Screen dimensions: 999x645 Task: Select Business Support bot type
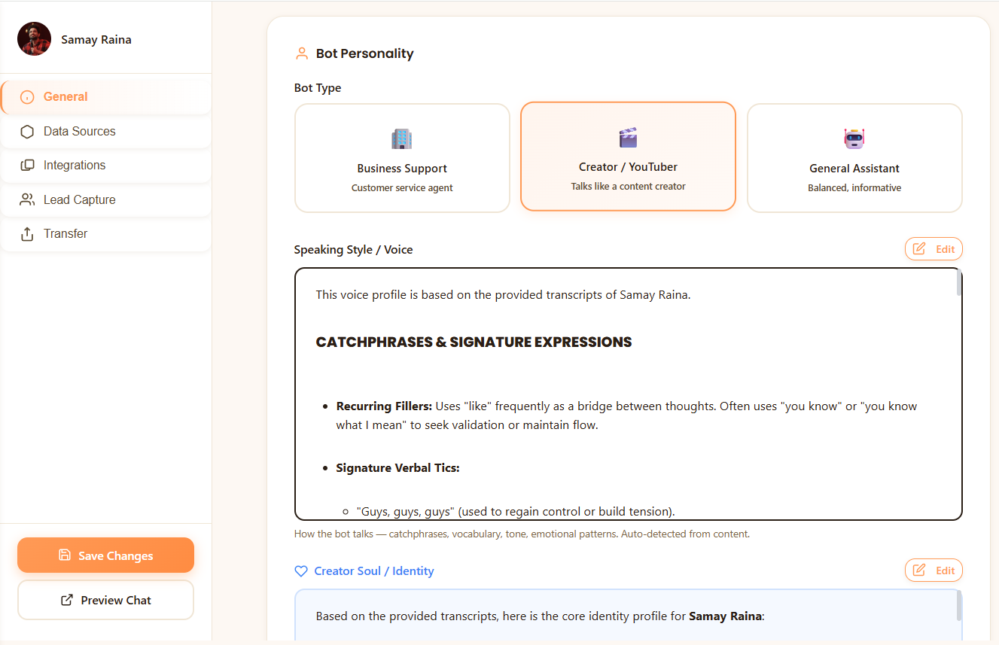(x=402, y=158)
